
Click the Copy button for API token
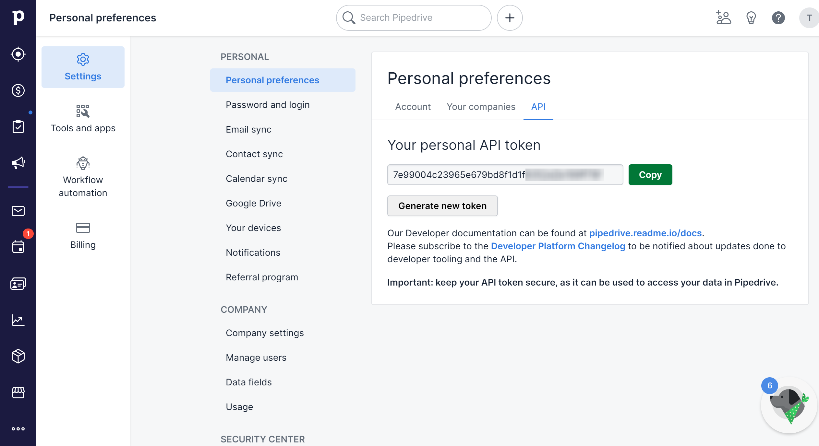pyautogui.click(x=650, y=174)
